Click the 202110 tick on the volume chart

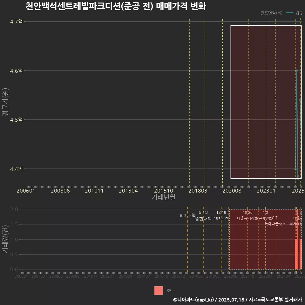tap(247, 276)
